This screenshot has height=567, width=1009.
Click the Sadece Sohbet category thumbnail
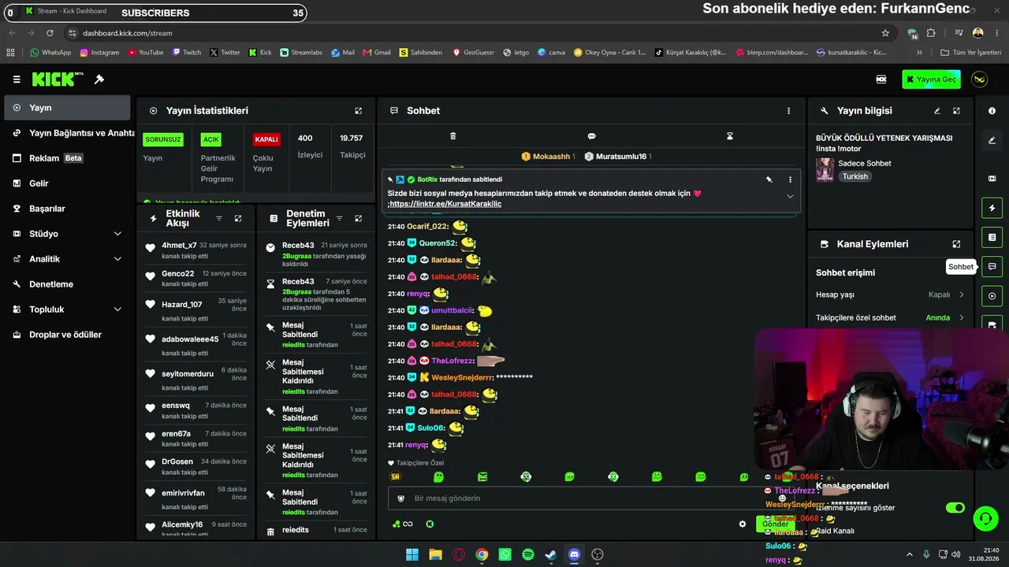tap(825, 169)
